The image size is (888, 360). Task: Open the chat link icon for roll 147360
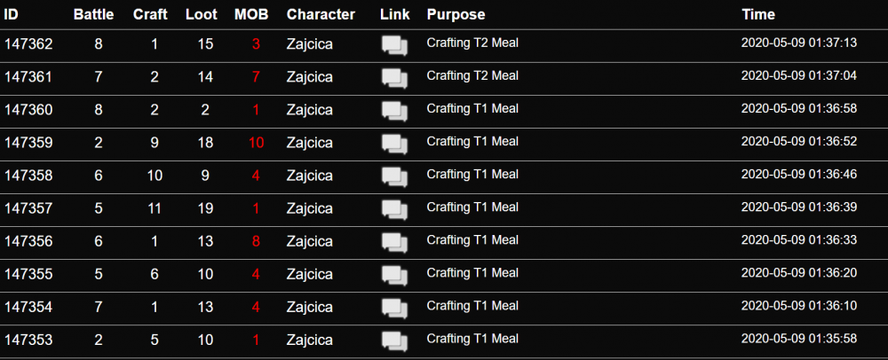point(395,111)
